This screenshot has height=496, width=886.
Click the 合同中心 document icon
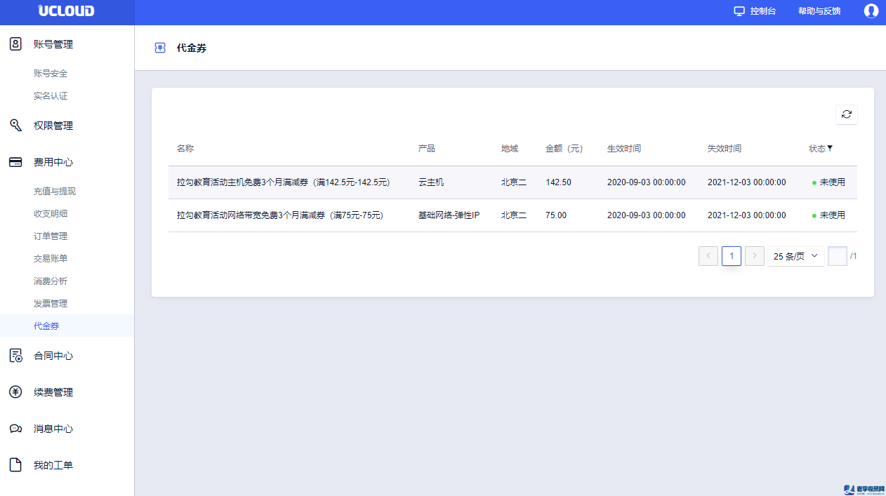pos(15,356)
